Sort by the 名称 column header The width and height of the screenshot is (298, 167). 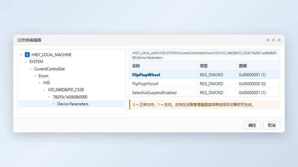tap(163, 66)
